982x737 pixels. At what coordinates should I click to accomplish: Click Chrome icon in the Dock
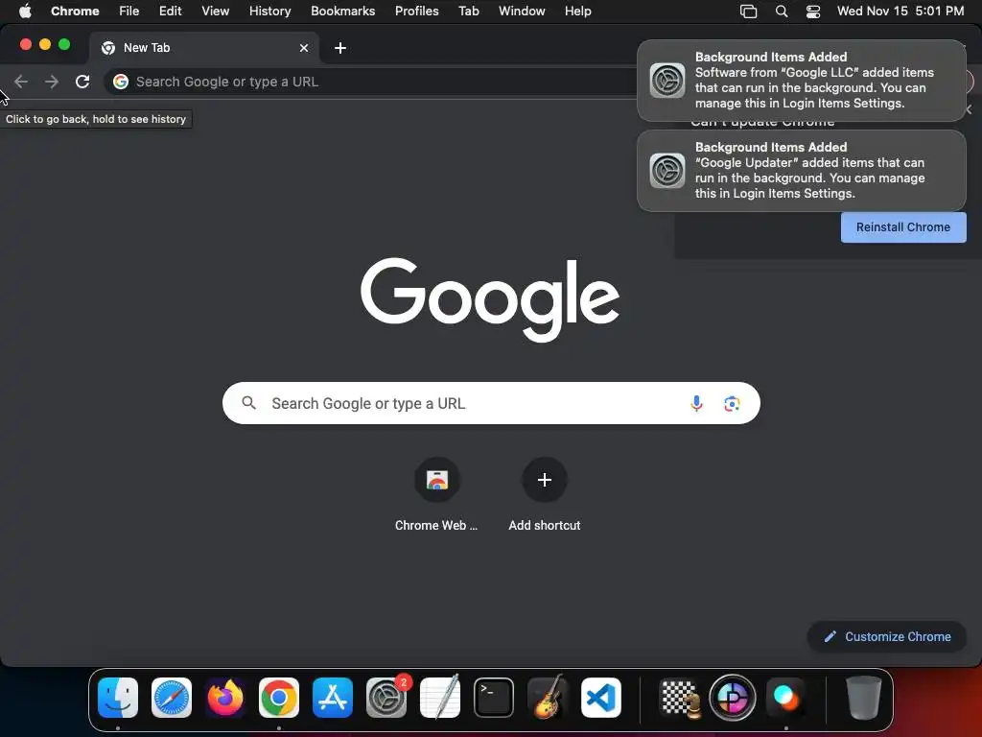[x=279, y=698]
